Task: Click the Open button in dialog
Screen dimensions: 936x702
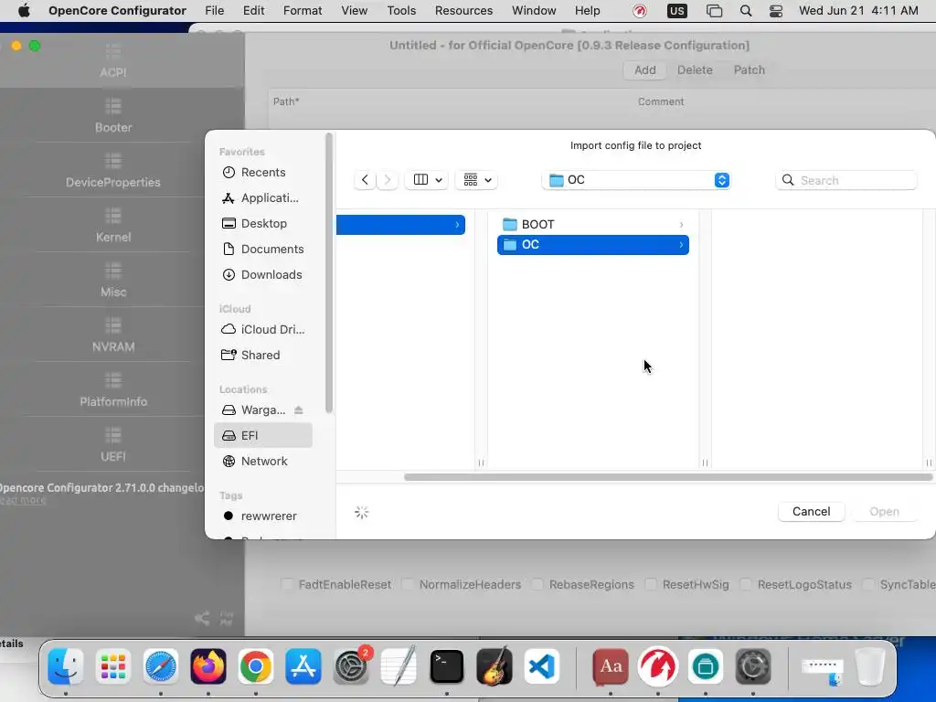Action: (x=884, y=512)
